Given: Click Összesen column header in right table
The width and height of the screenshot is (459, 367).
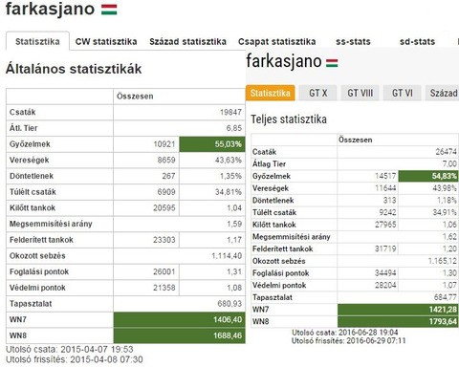Looking at the screenshot, I should (x=356, y=140).
